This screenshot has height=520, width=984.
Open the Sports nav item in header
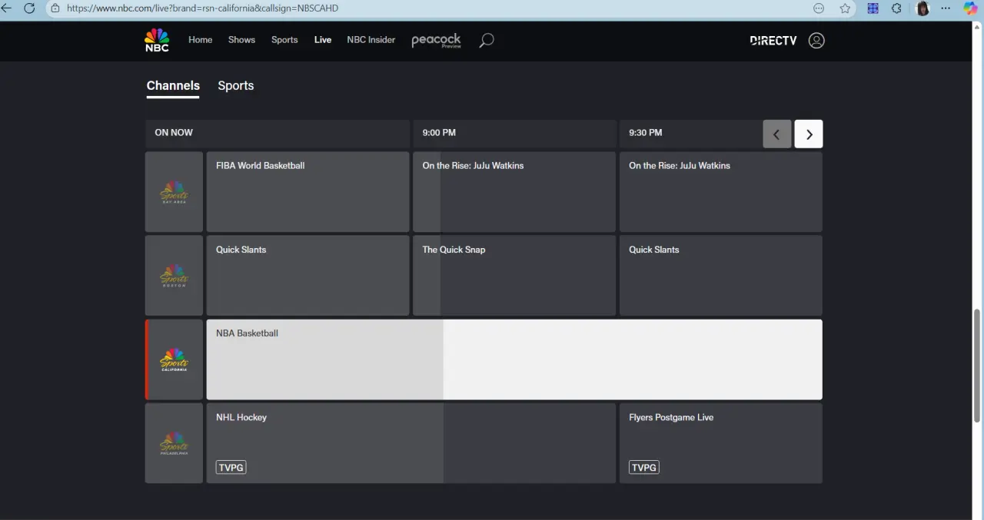coord(284,40)
